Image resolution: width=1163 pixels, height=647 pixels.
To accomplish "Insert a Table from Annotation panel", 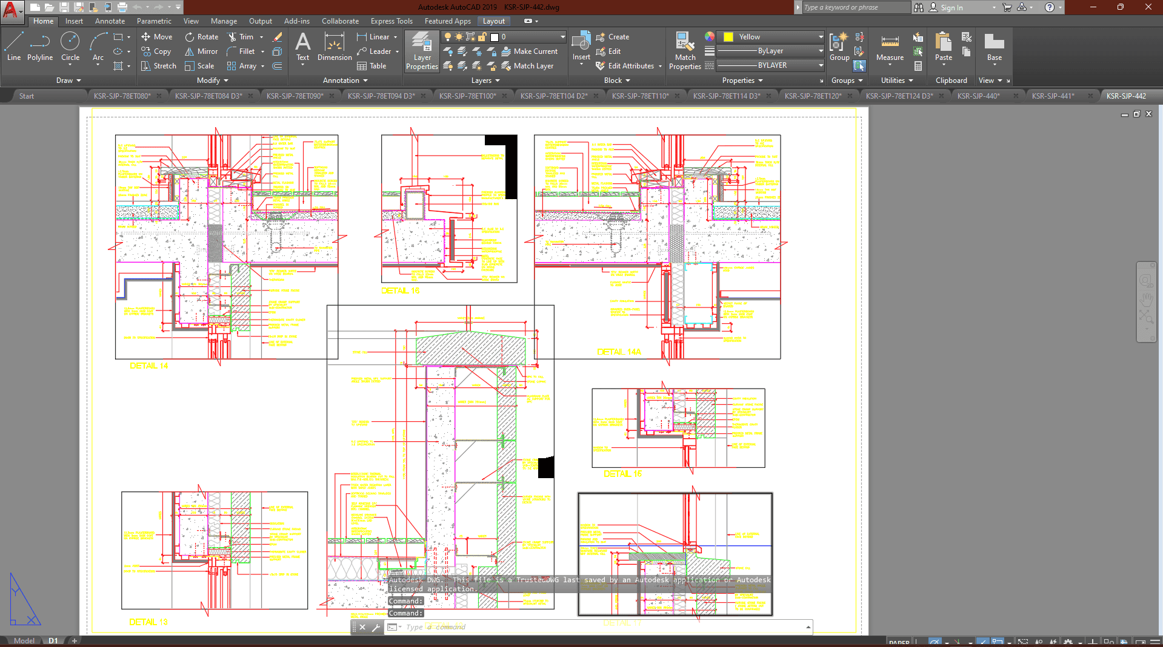I will click(x=372, y=66).
